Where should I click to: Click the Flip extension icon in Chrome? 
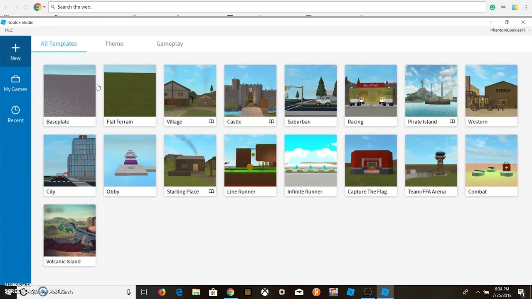click(515, 7)
